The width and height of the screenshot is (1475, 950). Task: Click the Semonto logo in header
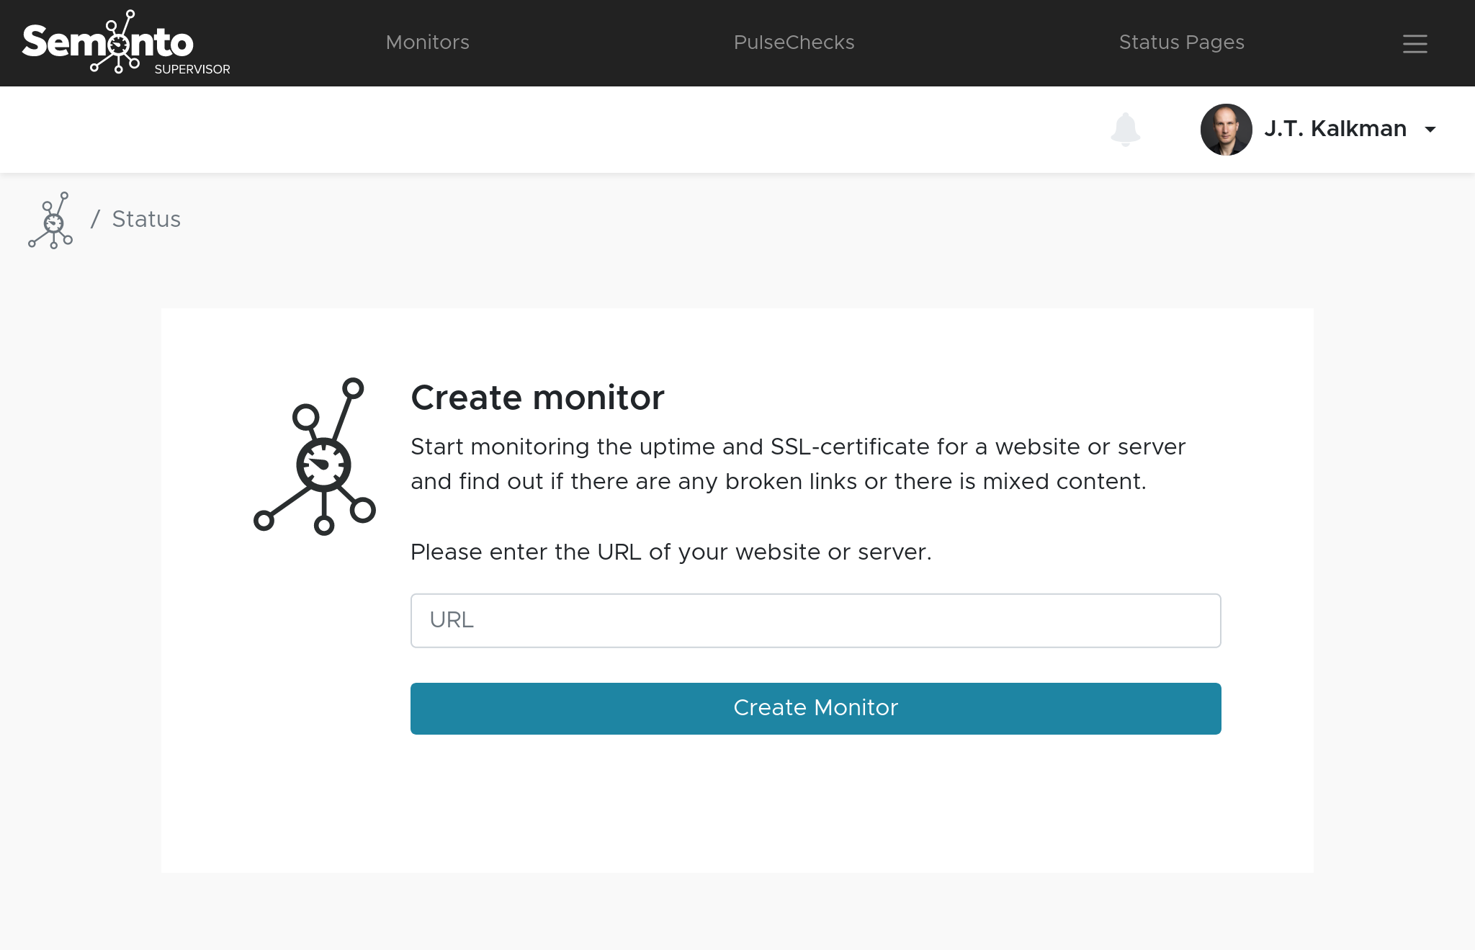[x=108, y=42]
